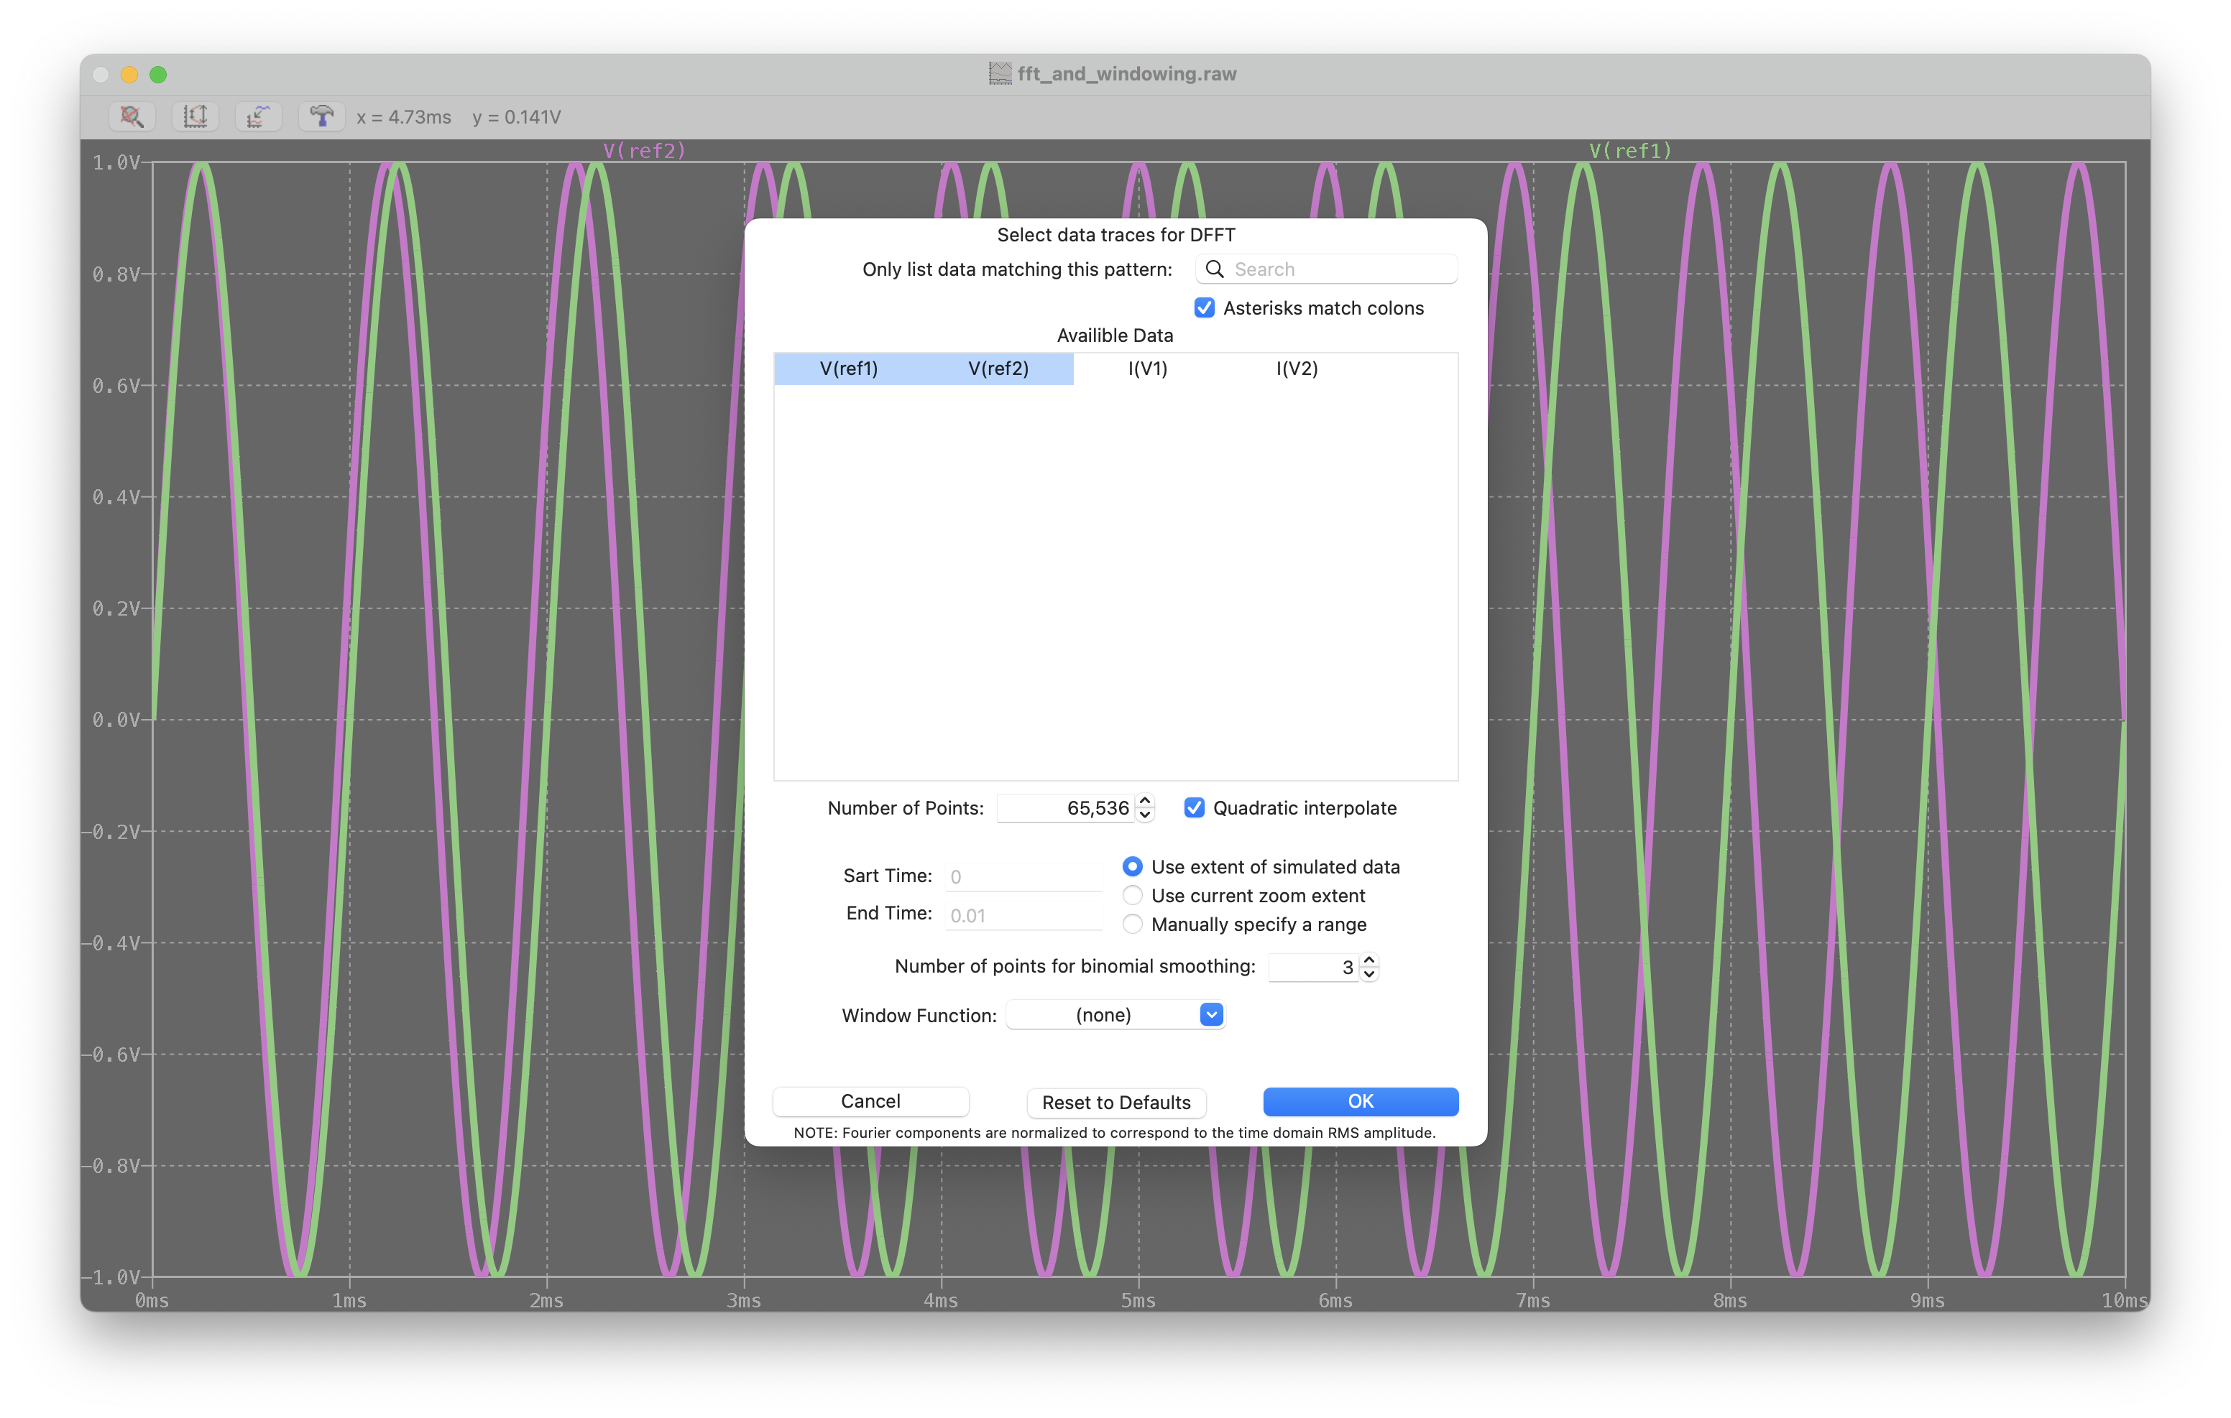The height and width of the screenshot is (1418, 2231).
Task: Select I(V1) in Available Data list
Action: pyautogui.click(x=1147, y=369)
